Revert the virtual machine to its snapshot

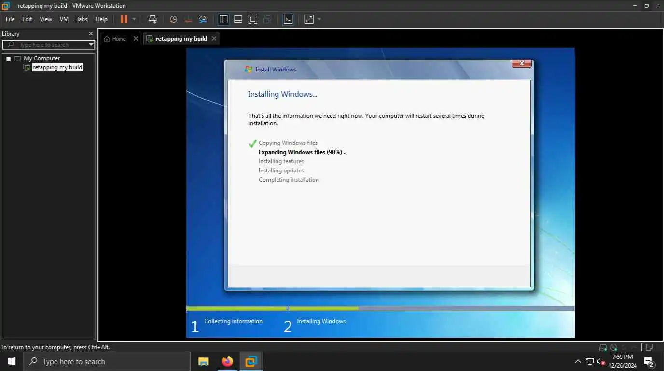click(188, 19)
